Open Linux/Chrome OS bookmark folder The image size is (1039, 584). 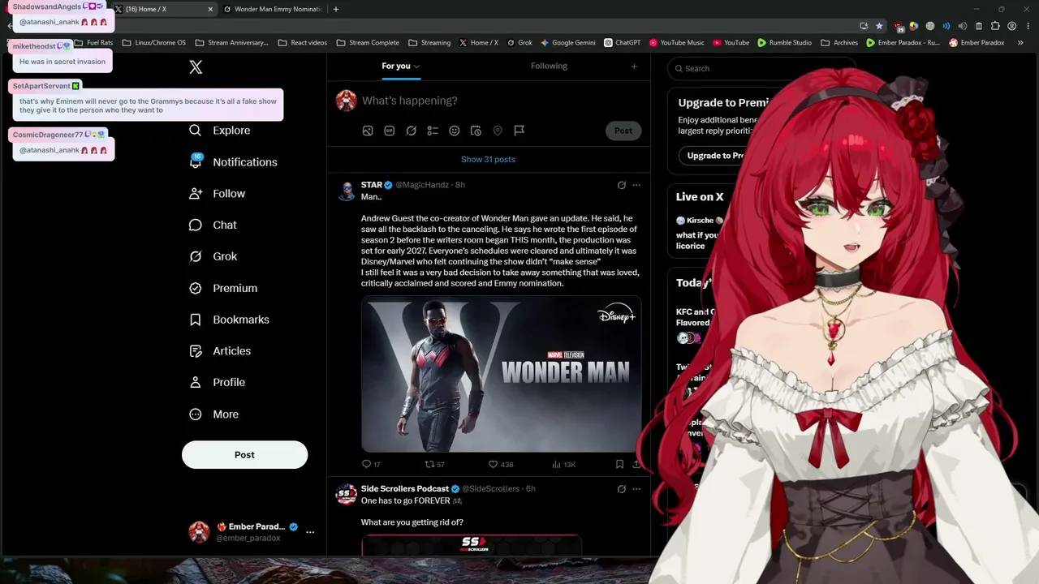[154, 43]
